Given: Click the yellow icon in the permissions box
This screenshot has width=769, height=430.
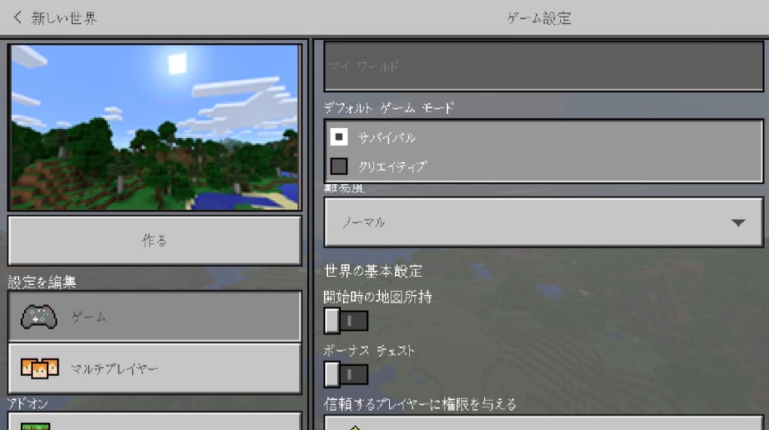Looking at the screenshot, I should [x=356, y=427].
